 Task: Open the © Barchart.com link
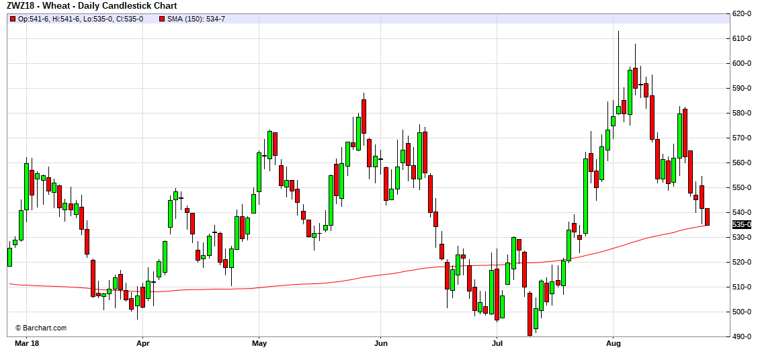41,328
